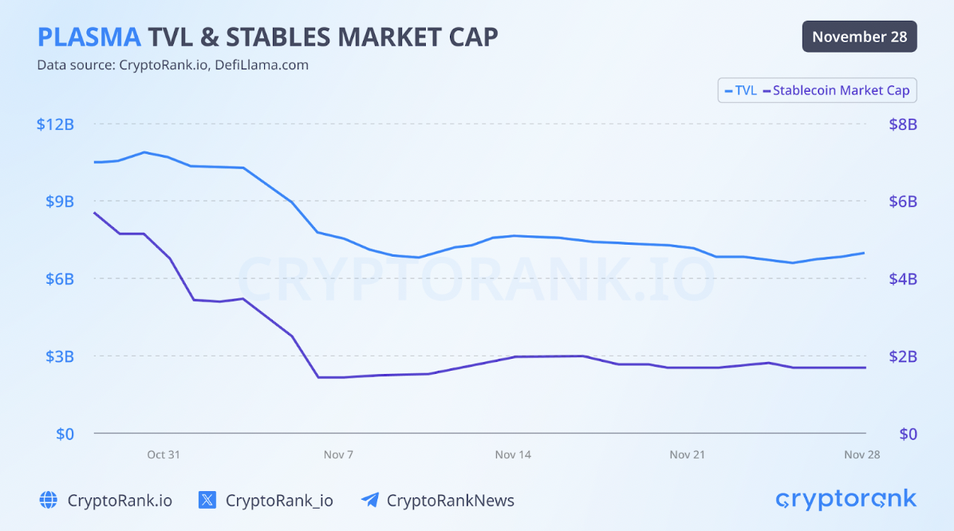The width and height of the screenshot is (954, 531).
Task: Click the X logo icon
Action: tap(207, 500)
